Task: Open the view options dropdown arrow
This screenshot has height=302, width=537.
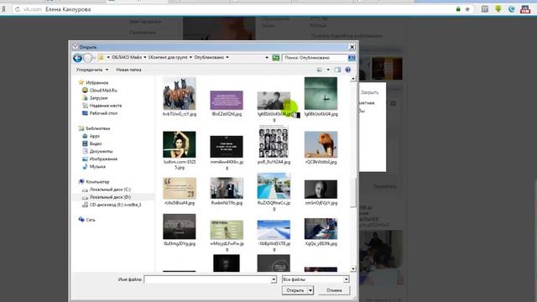Action: tap(328, 70)
